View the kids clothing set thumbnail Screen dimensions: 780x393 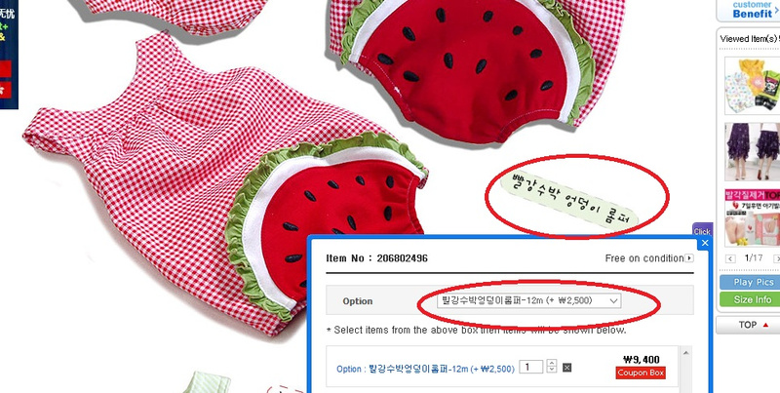[752, 84]
